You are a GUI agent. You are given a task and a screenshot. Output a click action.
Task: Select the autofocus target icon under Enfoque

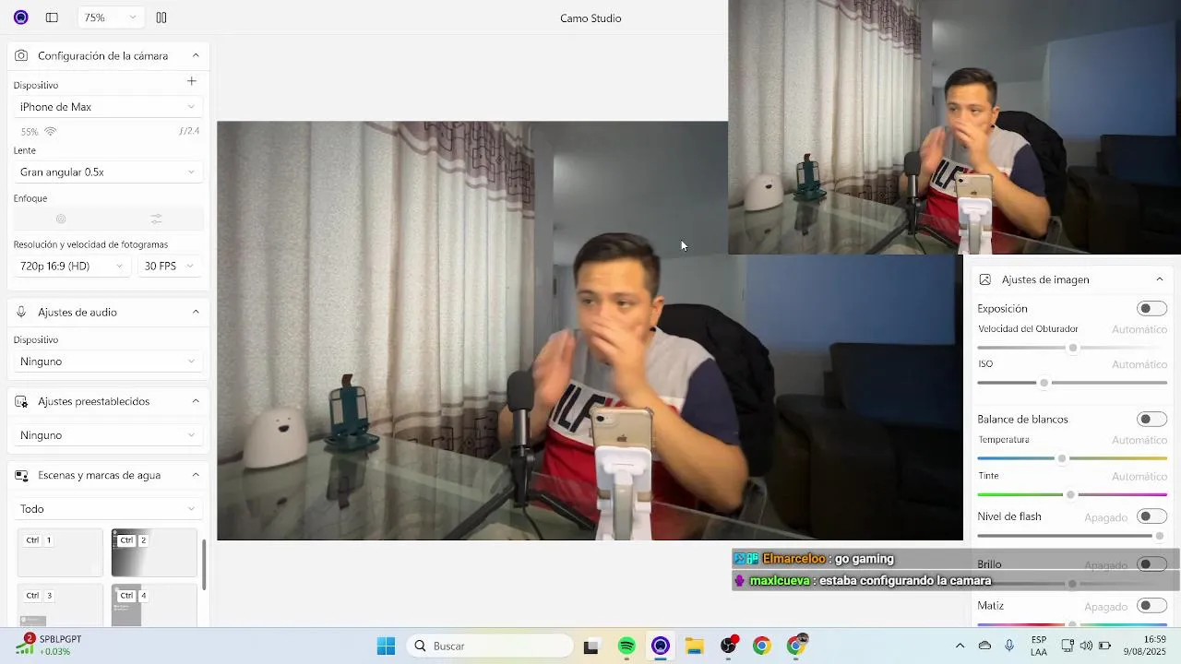point(61,219)
